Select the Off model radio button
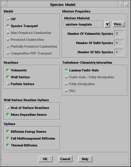This screenshot has width=131, height=167. click(x=8, y=19)
